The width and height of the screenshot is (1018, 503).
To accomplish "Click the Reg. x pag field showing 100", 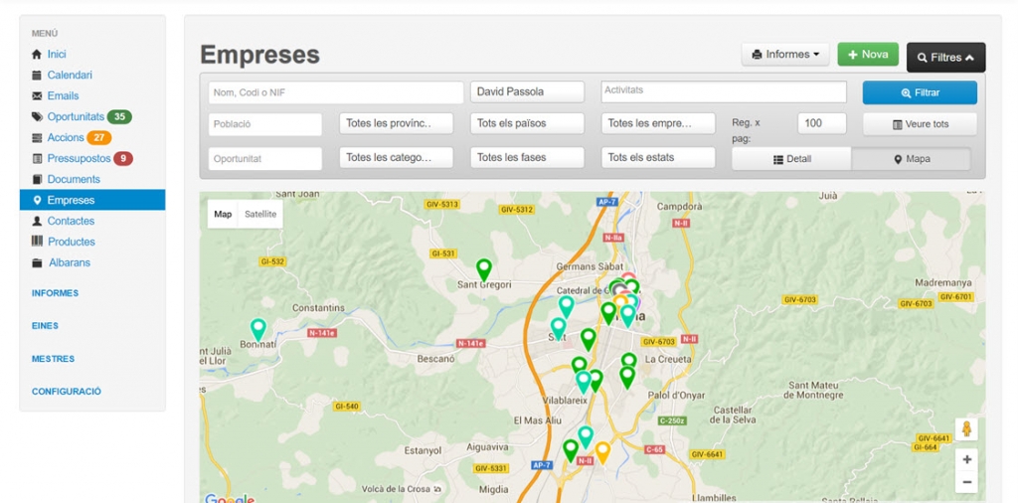I will coord(822,123).
